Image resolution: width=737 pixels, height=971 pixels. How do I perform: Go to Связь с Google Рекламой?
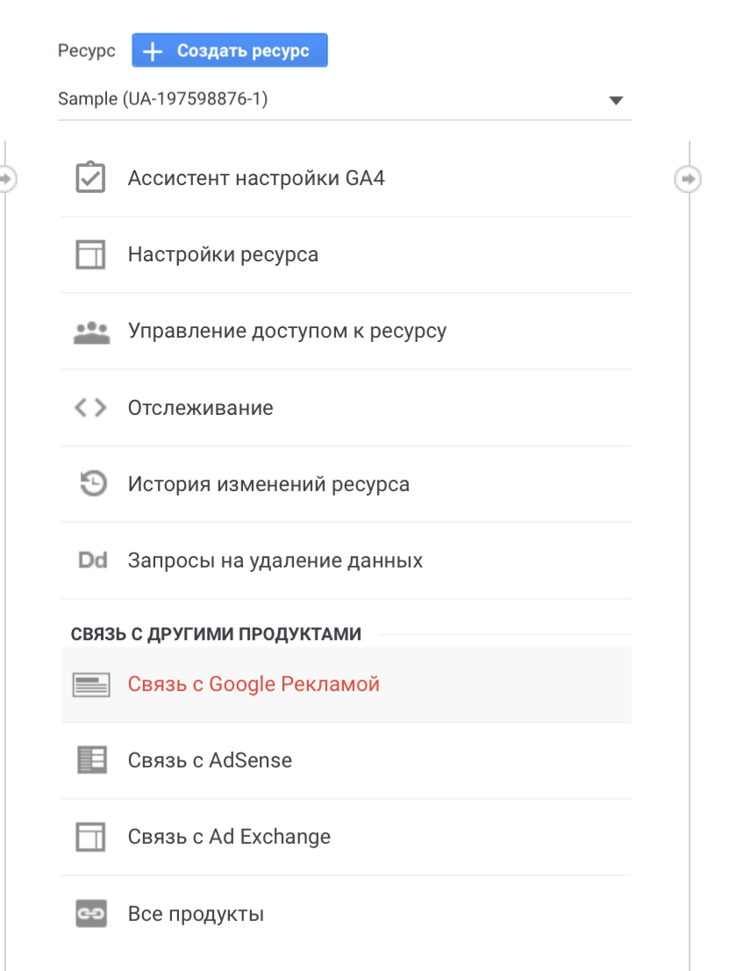pyautogui.click(x=254, y=684)
